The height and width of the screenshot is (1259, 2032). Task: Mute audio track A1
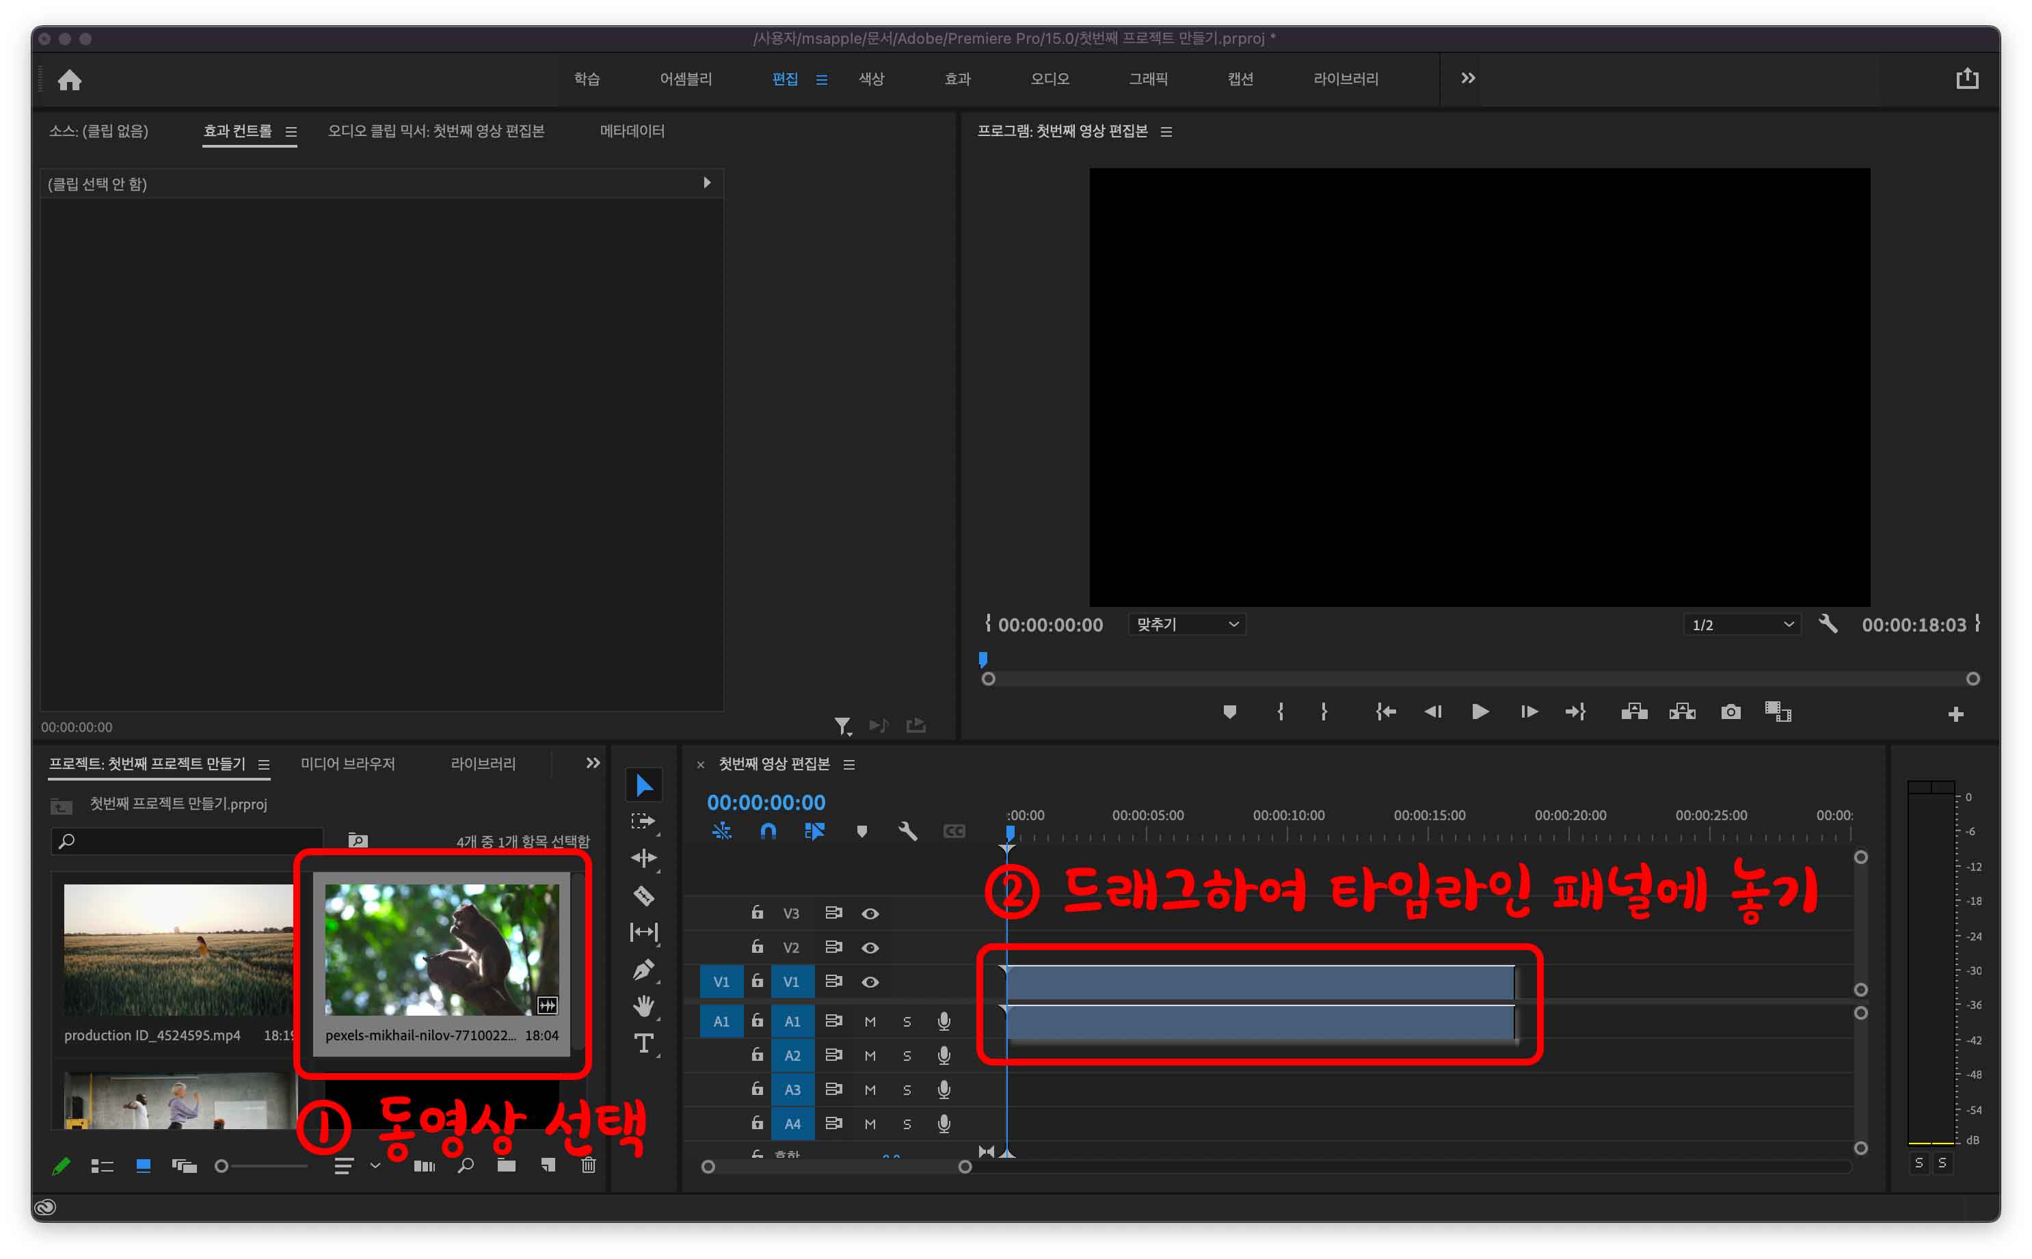870,1022
